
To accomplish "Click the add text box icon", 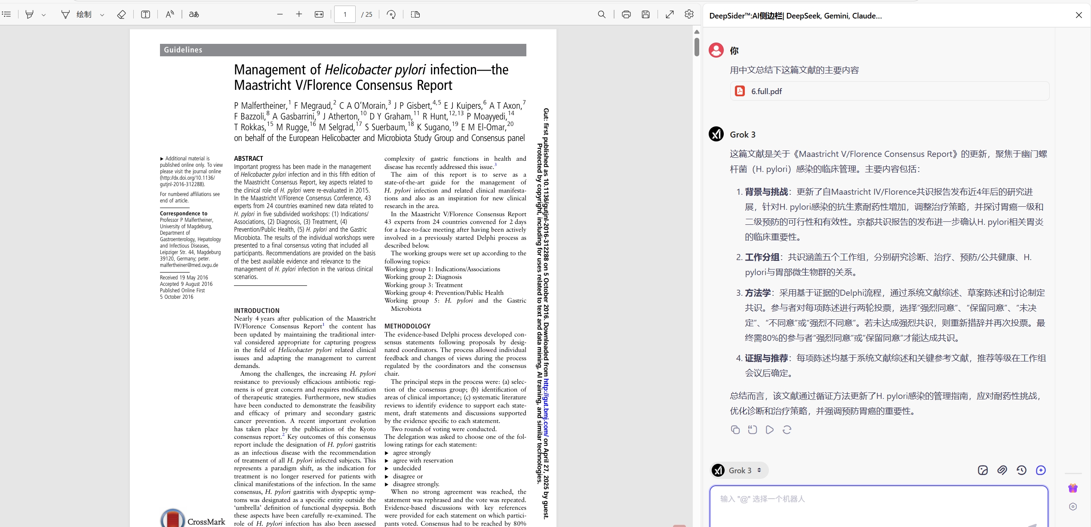I will click(145, 14).
